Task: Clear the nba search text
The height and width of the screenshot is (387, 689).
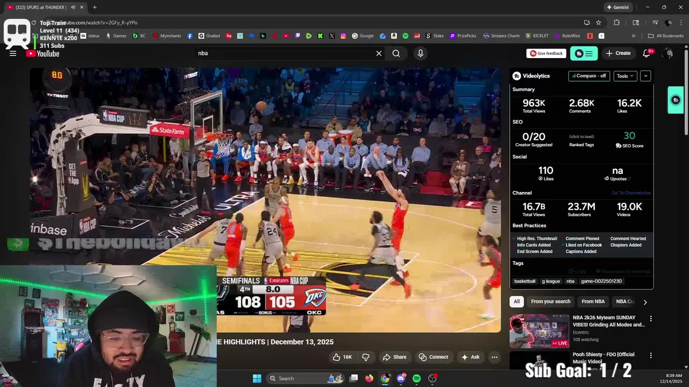Action: tap(379, 53)
